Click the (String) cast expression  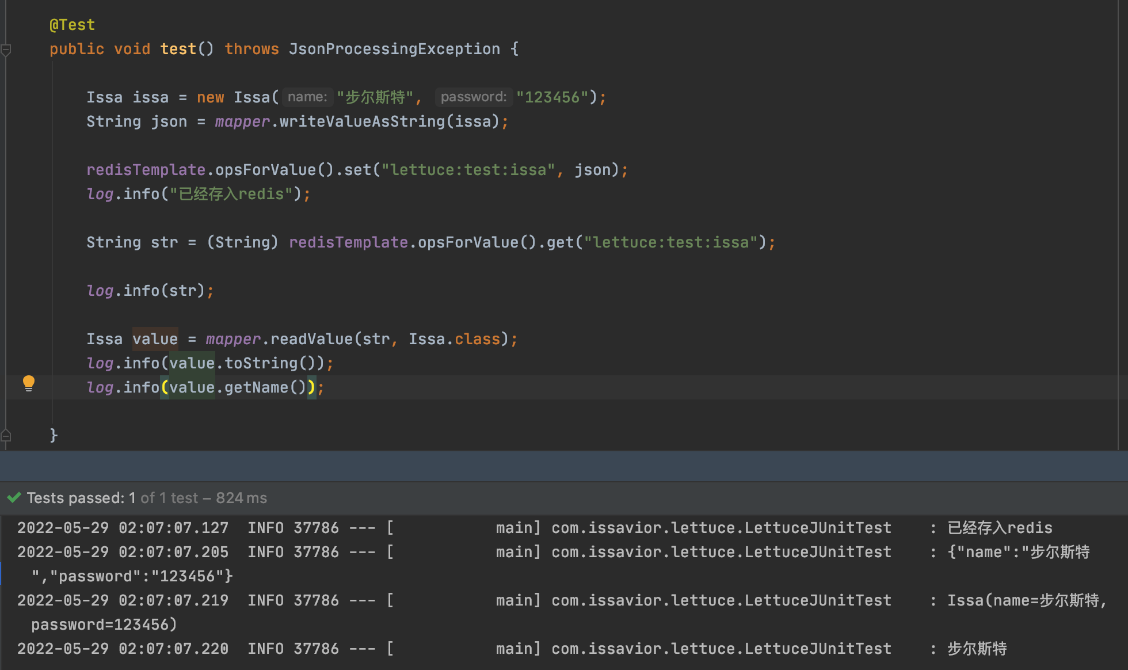[242, 242]
